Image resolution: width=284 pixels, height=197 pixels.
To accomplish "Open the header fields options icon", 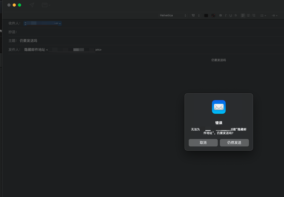I will tap(46, 5).
